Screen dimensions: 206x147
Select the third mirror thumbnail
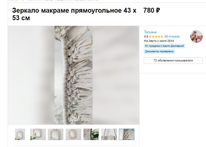(x=56, y=134)
